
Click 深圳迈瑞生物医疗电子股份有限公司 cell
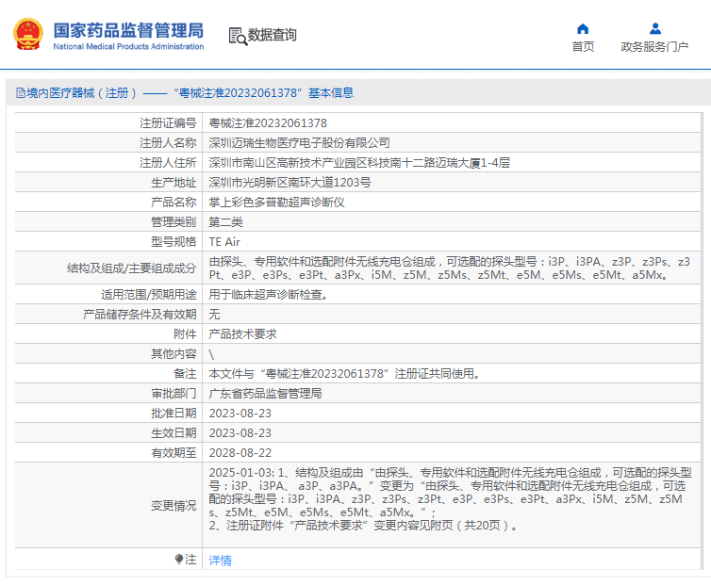pos(299,143)
